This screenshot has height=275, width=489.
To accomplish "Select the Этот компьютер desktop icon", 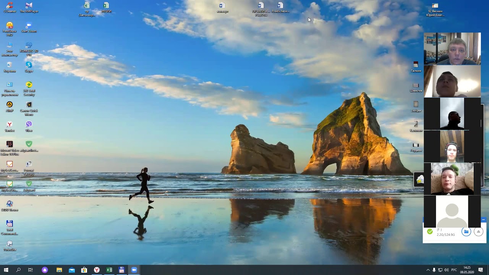I will (x=10, y=49).
